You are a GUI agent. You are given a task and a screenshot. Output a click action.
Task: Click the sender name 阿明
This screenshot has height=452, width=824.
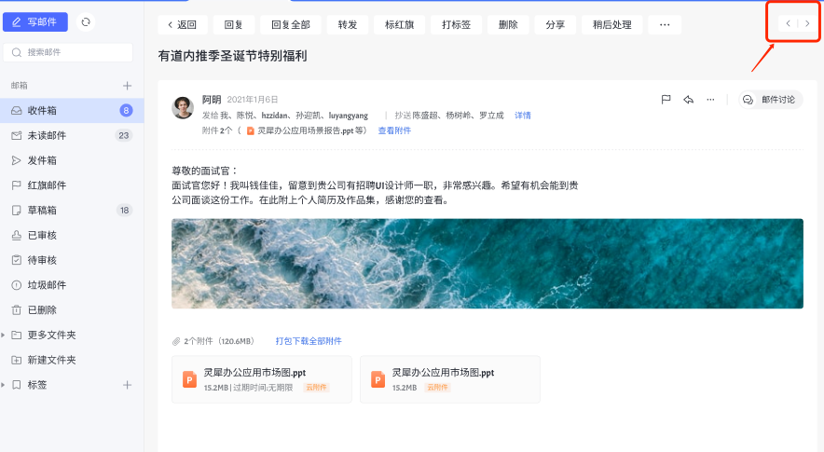click(x=212, y=100)
